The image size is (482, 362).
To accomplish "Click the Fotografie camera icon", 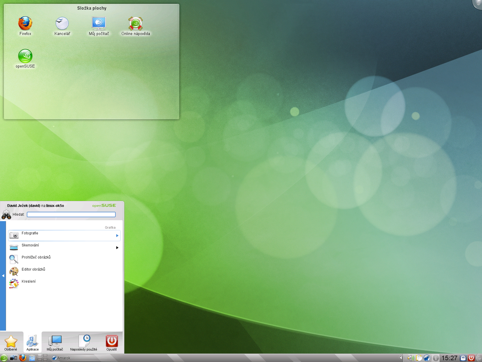I will point(14,235).
